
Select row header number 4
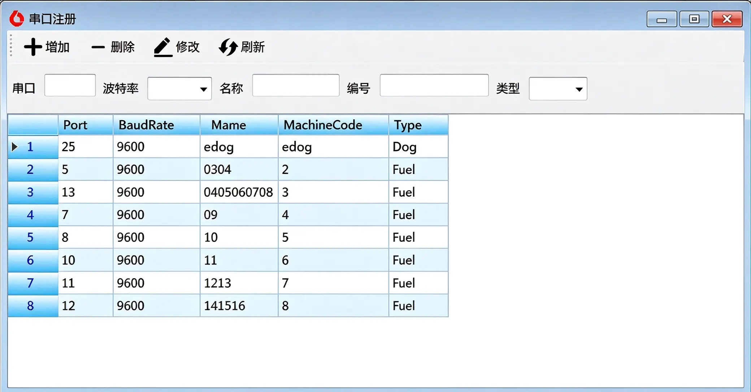[33, 215]
